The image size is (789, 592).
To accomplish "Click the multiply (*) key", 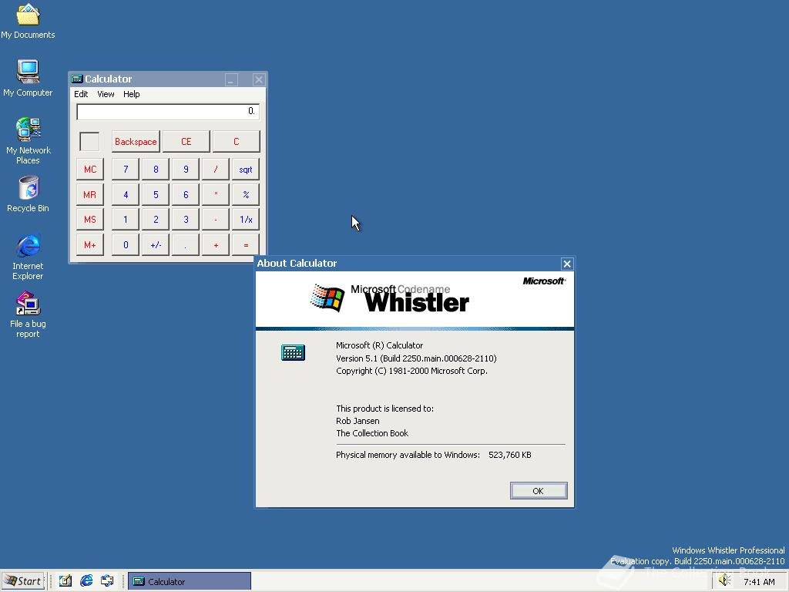I will (x=216, y=194).
